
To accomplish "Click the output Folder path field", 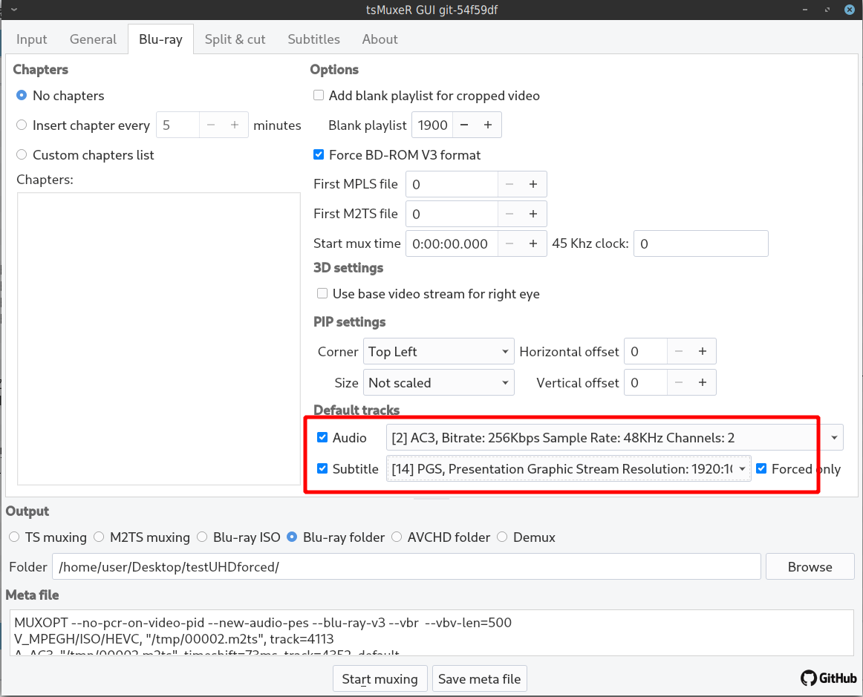I will coord(407,566).
